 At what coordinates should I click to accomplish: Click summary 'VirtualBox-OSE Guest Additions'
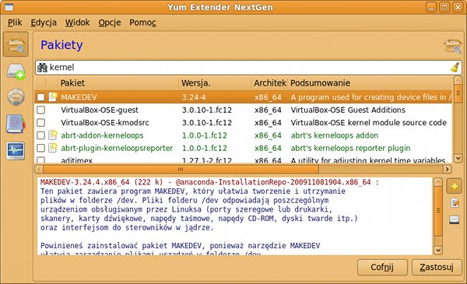pyautogui.click(x=348, y=110)
